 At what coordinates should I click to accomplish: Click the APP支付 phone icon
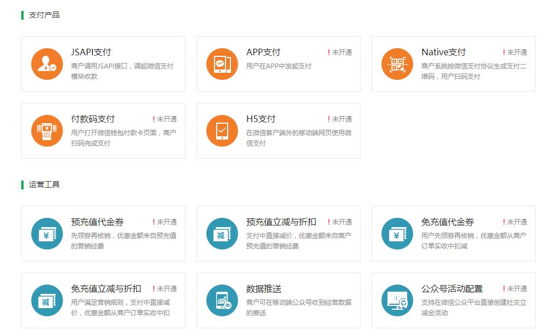tap(222, 64)
